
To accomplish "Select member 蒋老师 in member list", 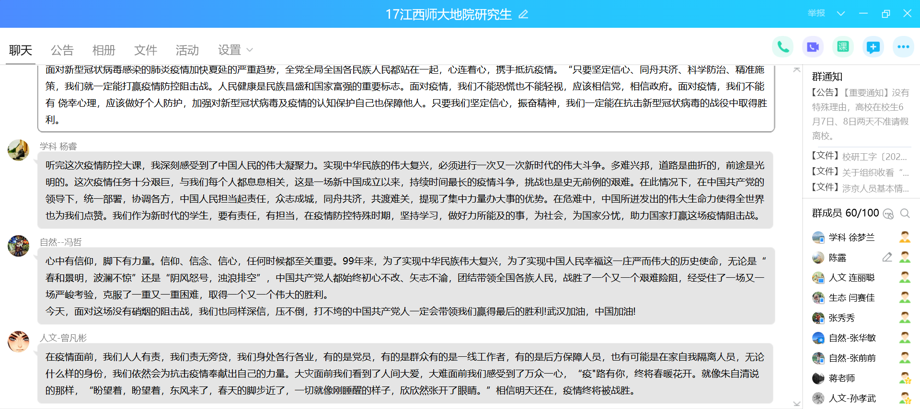I will click(x=841, y=378).
